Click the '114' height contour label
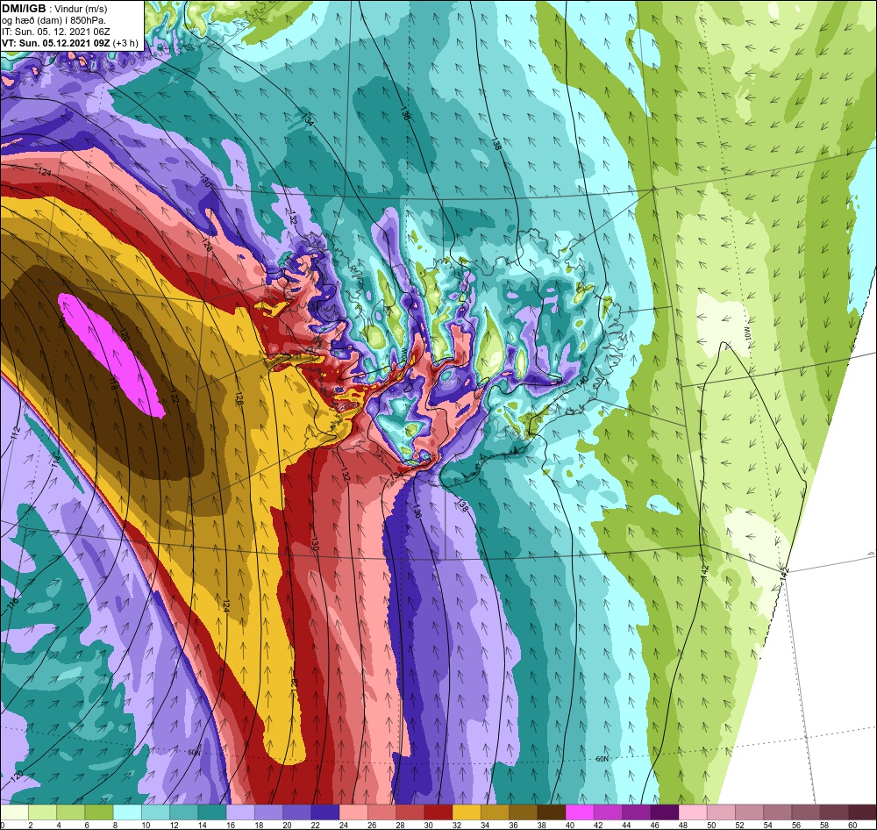 (54, 460)
